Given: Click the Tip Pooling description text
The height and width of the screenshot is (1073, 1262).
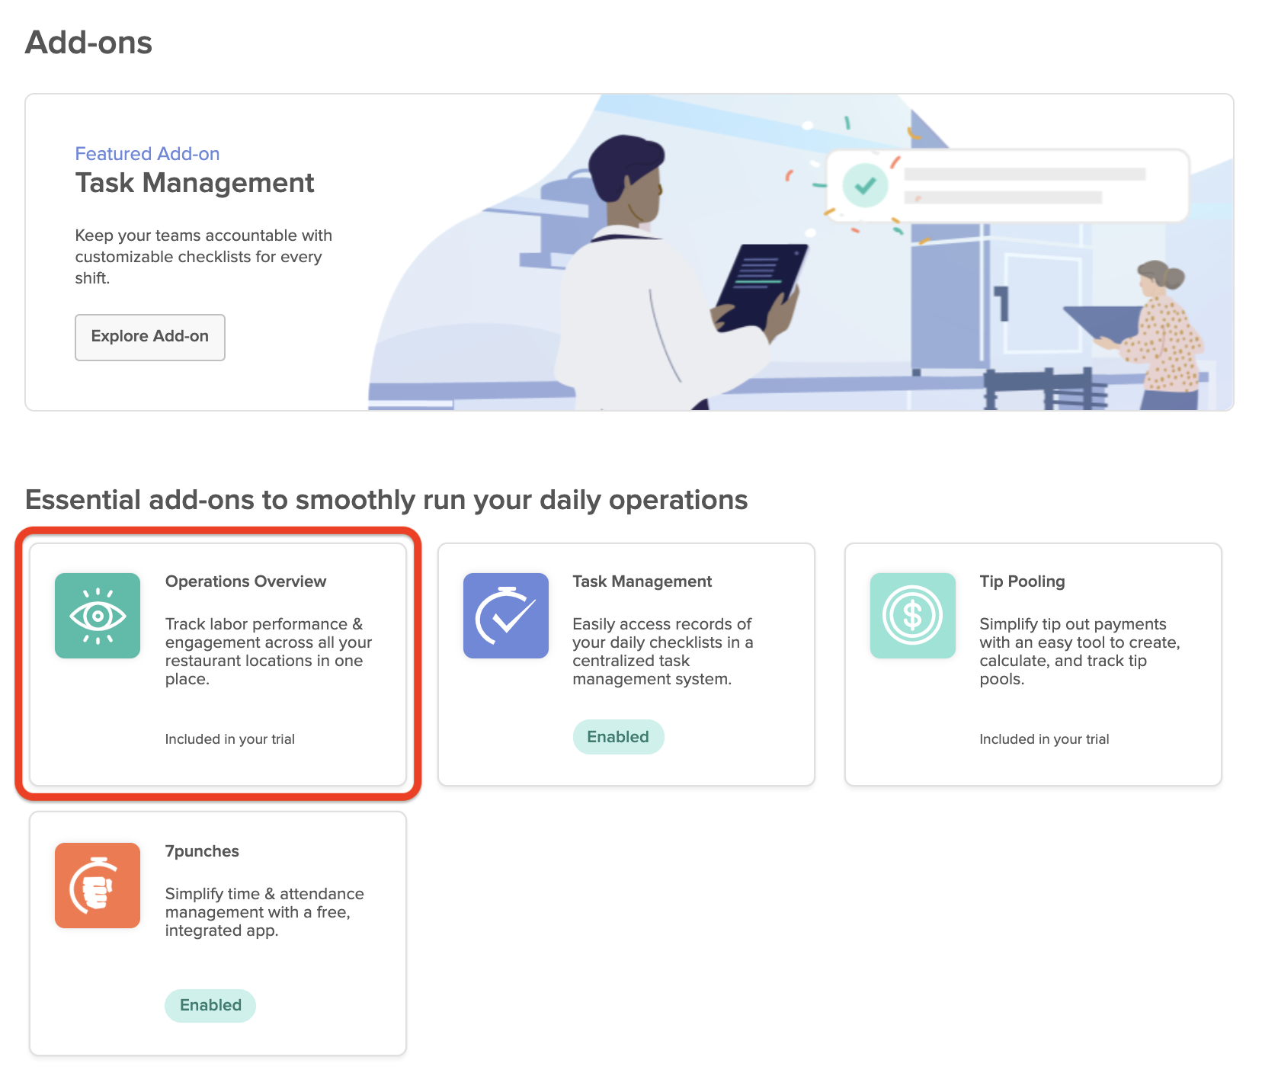Looking at the screenshot, I should (1079, 652).
